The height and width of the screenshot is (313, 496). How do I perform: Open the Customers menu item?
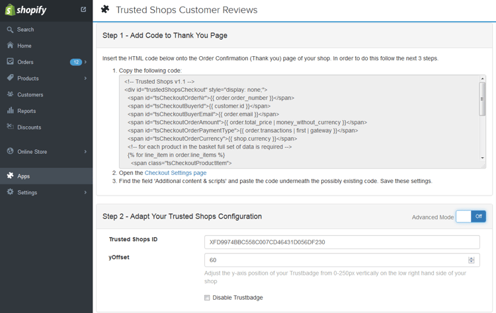click(x=46, y=94)
